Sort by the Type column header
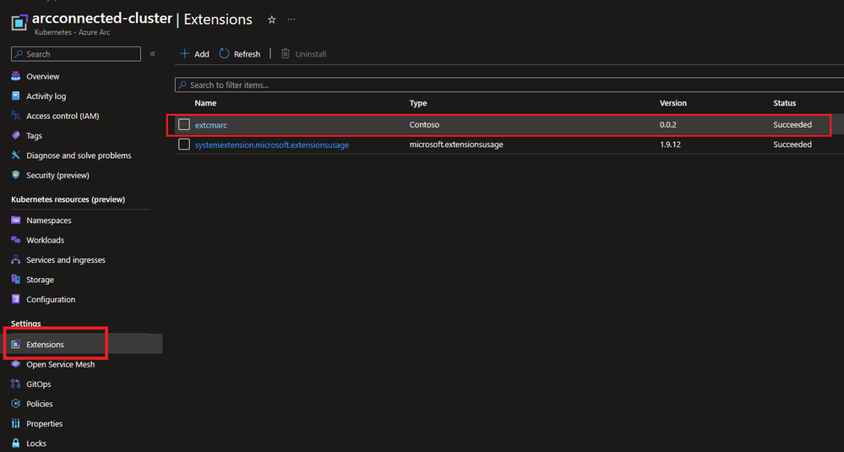The height and width of the screenshot is (452, 844). tap(418, 103)
